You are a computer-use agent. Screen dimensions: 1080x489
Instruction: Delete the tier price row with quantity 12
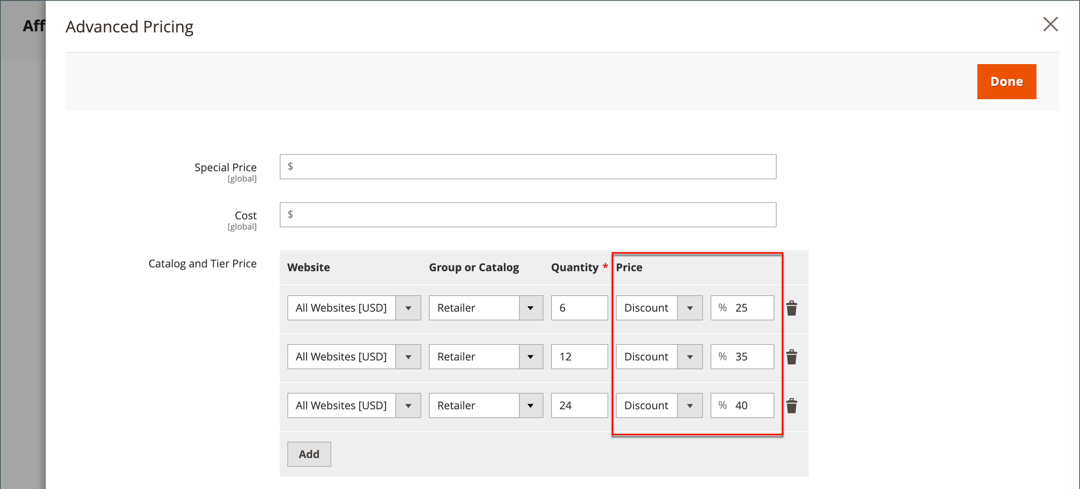791,357
